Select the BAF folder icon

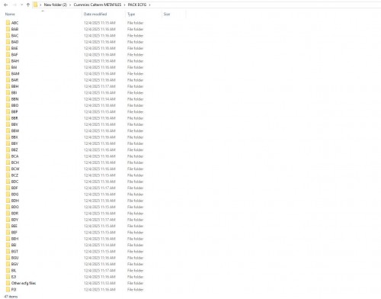click(x=8, y=55)
